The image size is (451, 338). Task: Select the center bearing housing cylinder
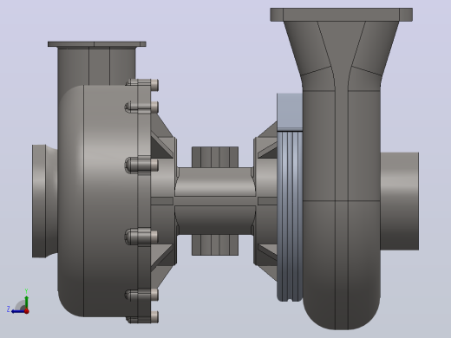215,201
